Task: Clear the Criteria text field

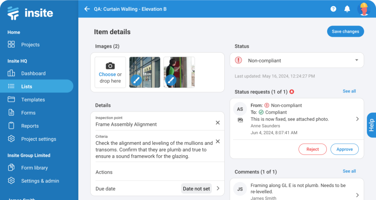Action: 218,141
